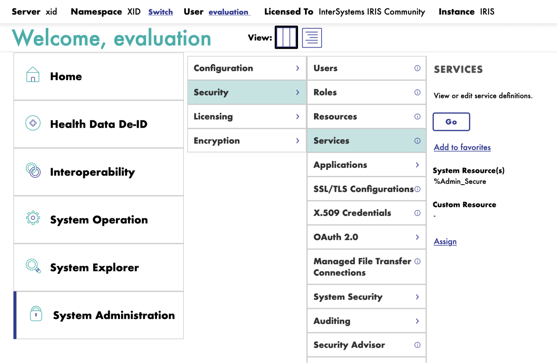557x363 pixels.
Task: Click the Home house icon
Action: pos(33,75)
